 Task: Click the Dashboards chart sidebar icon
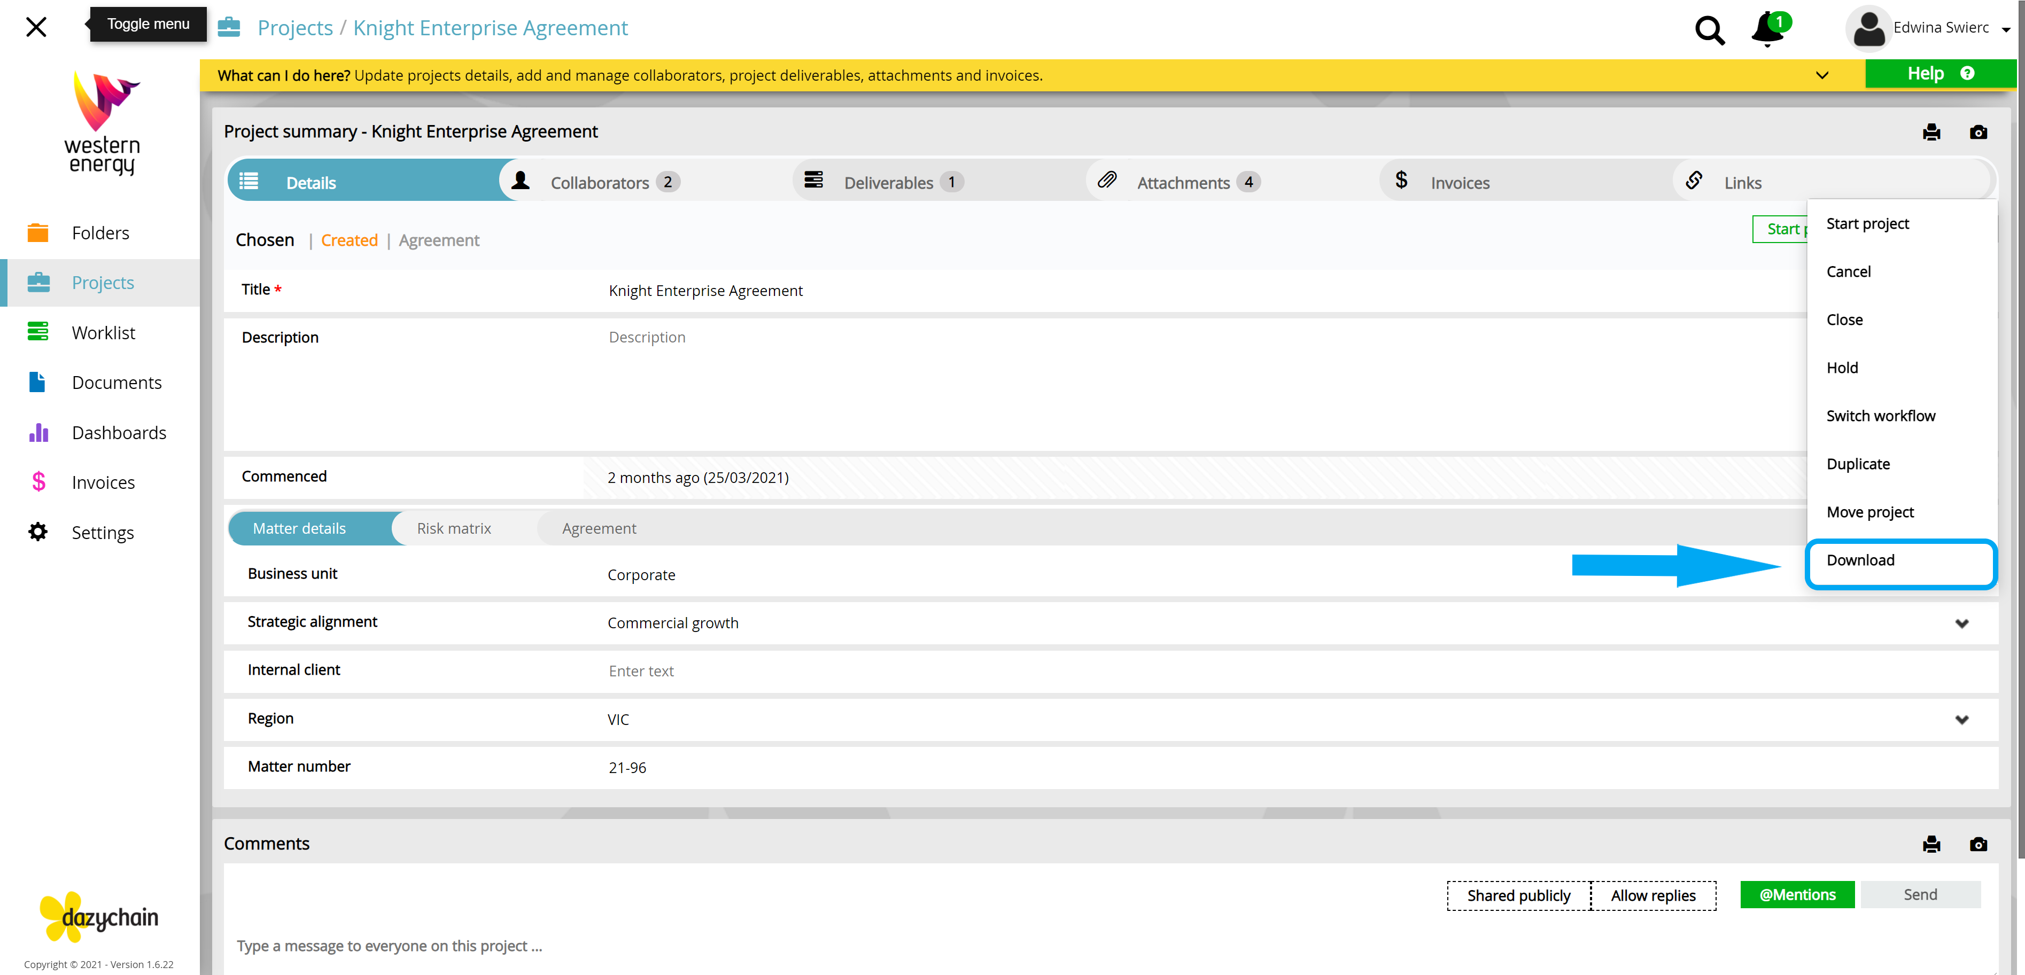38,432
